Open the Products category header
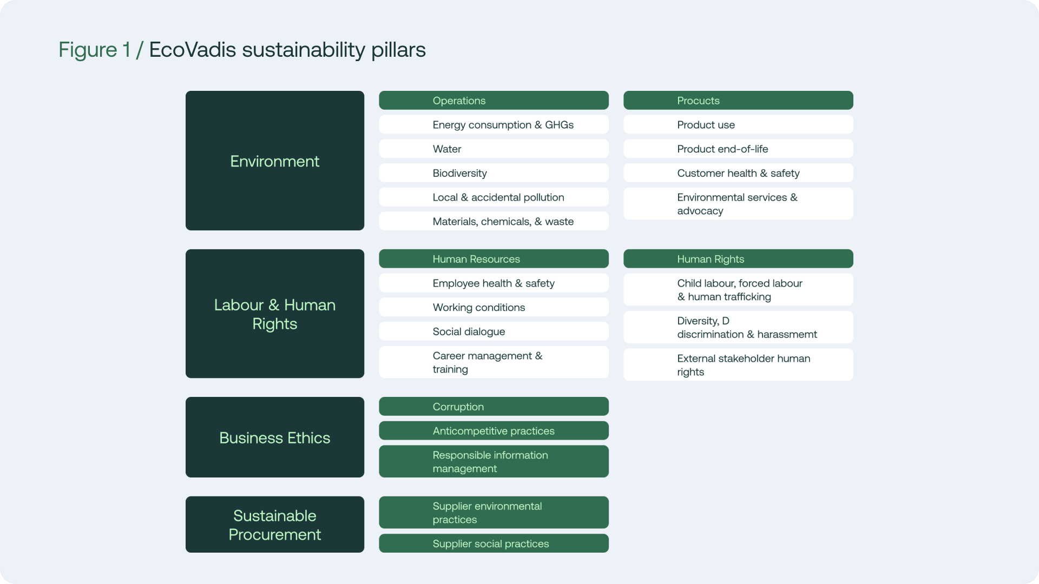The height and width of the screenshot is (584, 1039). pos(738,100)
